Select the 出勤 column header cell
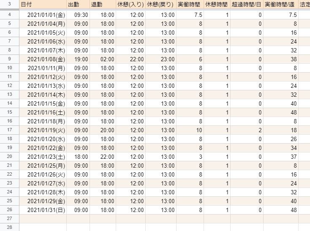 (78, 4)
